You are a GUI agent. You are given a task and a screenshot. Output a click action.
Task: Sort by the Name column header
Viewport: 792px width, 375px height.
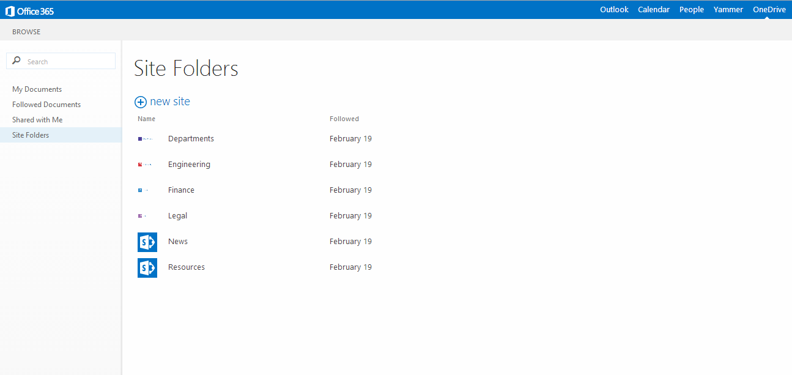tap(146, 119)
